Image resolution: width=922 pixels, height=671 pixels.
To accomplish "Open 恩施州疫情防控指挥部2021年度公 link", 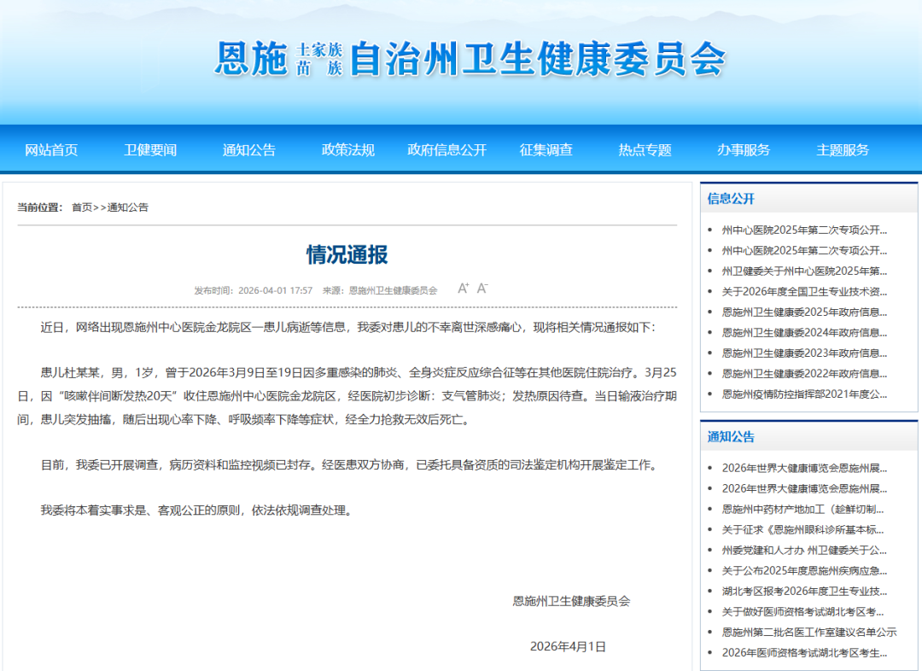I will click(804, 394).
